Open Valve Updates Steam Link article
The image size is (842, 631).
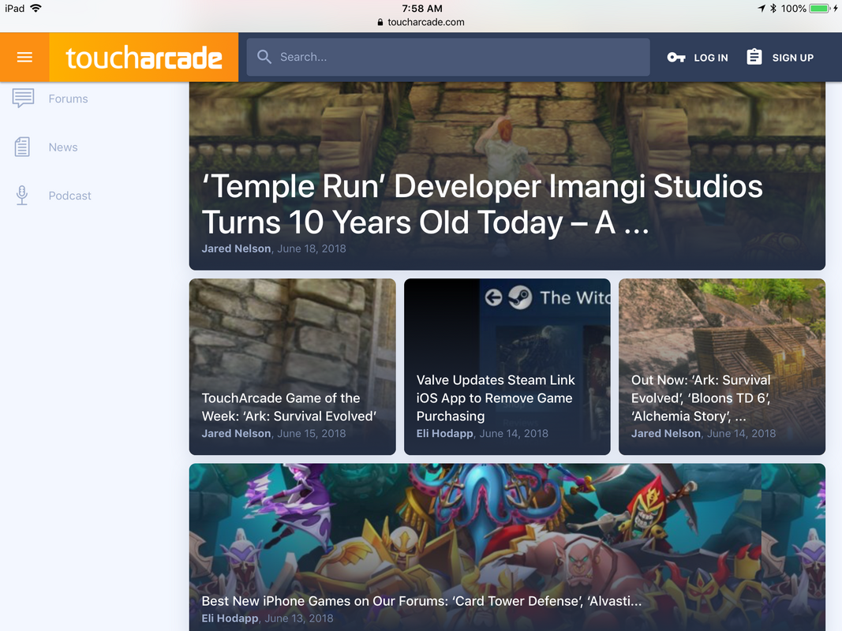(x=496, y=398)
